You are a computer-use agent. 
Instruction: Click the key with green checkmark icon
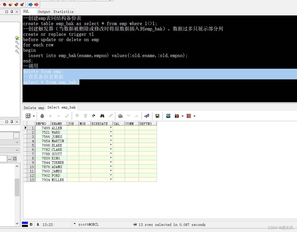(17, 38)
